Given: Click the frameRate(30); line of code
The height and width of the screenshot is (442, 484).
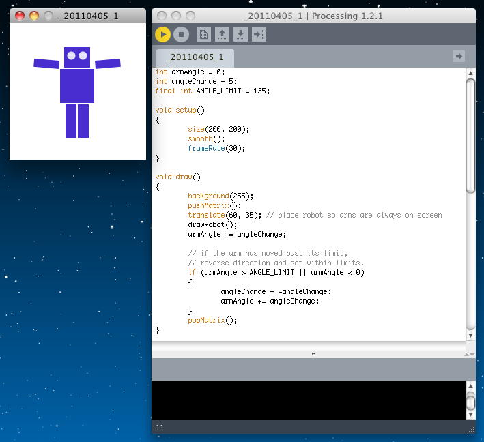Looking at the screenshot, I should click(x=216, y=148).
